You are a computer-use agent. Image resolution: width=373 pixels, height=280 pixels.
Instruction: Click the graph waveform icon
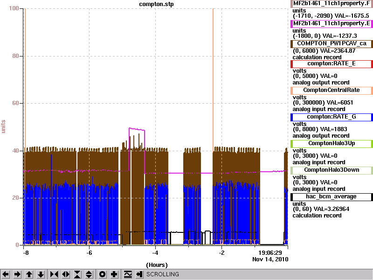tap(128, 274)
